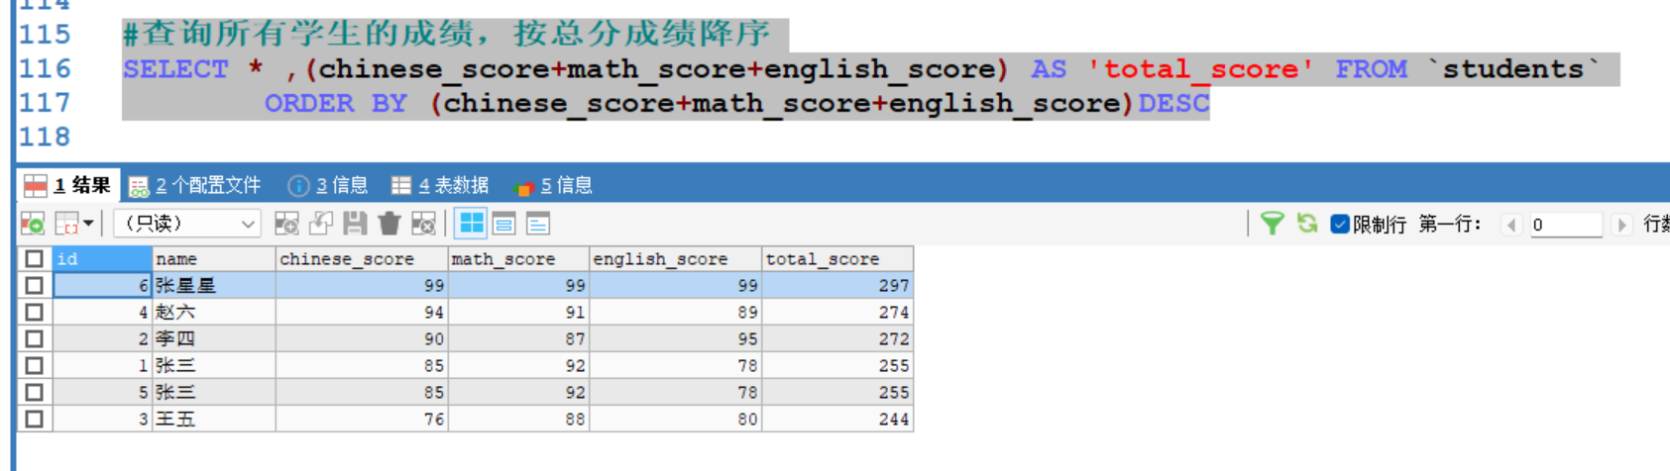
Task: Click the duplicate row icon
Action: [321, 224]
